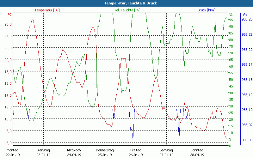Select the Samstag day label
253x158 pixels.
[166, 150]
